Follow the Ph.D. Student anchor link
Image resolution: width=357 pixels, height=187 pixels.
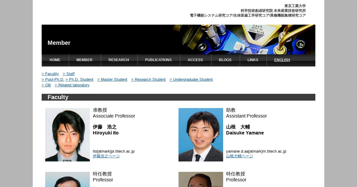pos(79,80)
